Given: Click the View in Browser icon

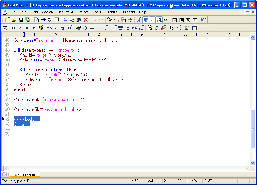Looking at the screenshot, I should 5,28.
